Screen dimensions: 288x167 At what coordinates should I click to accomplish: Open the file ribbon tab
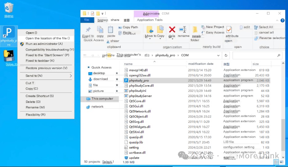[87, 20]
